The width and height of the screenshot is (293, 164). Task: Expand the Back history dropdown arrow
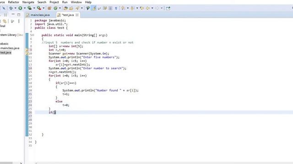tap(152, 8)
